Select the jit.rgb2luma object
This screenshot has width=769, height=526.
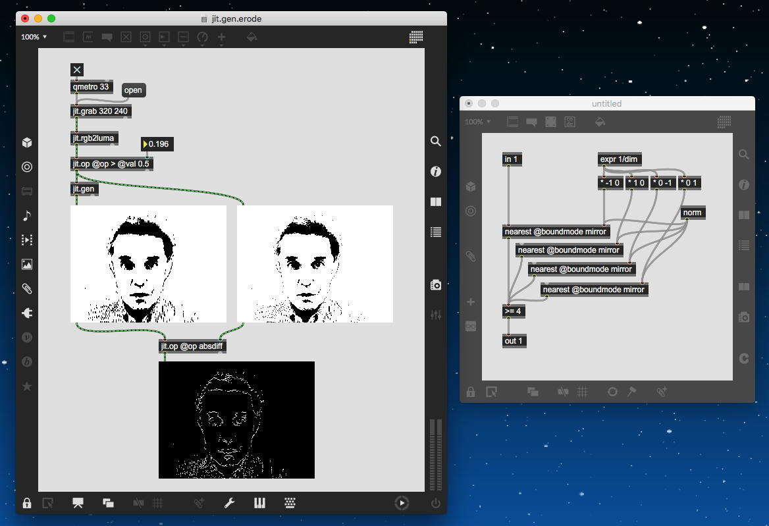coord(94,138)
